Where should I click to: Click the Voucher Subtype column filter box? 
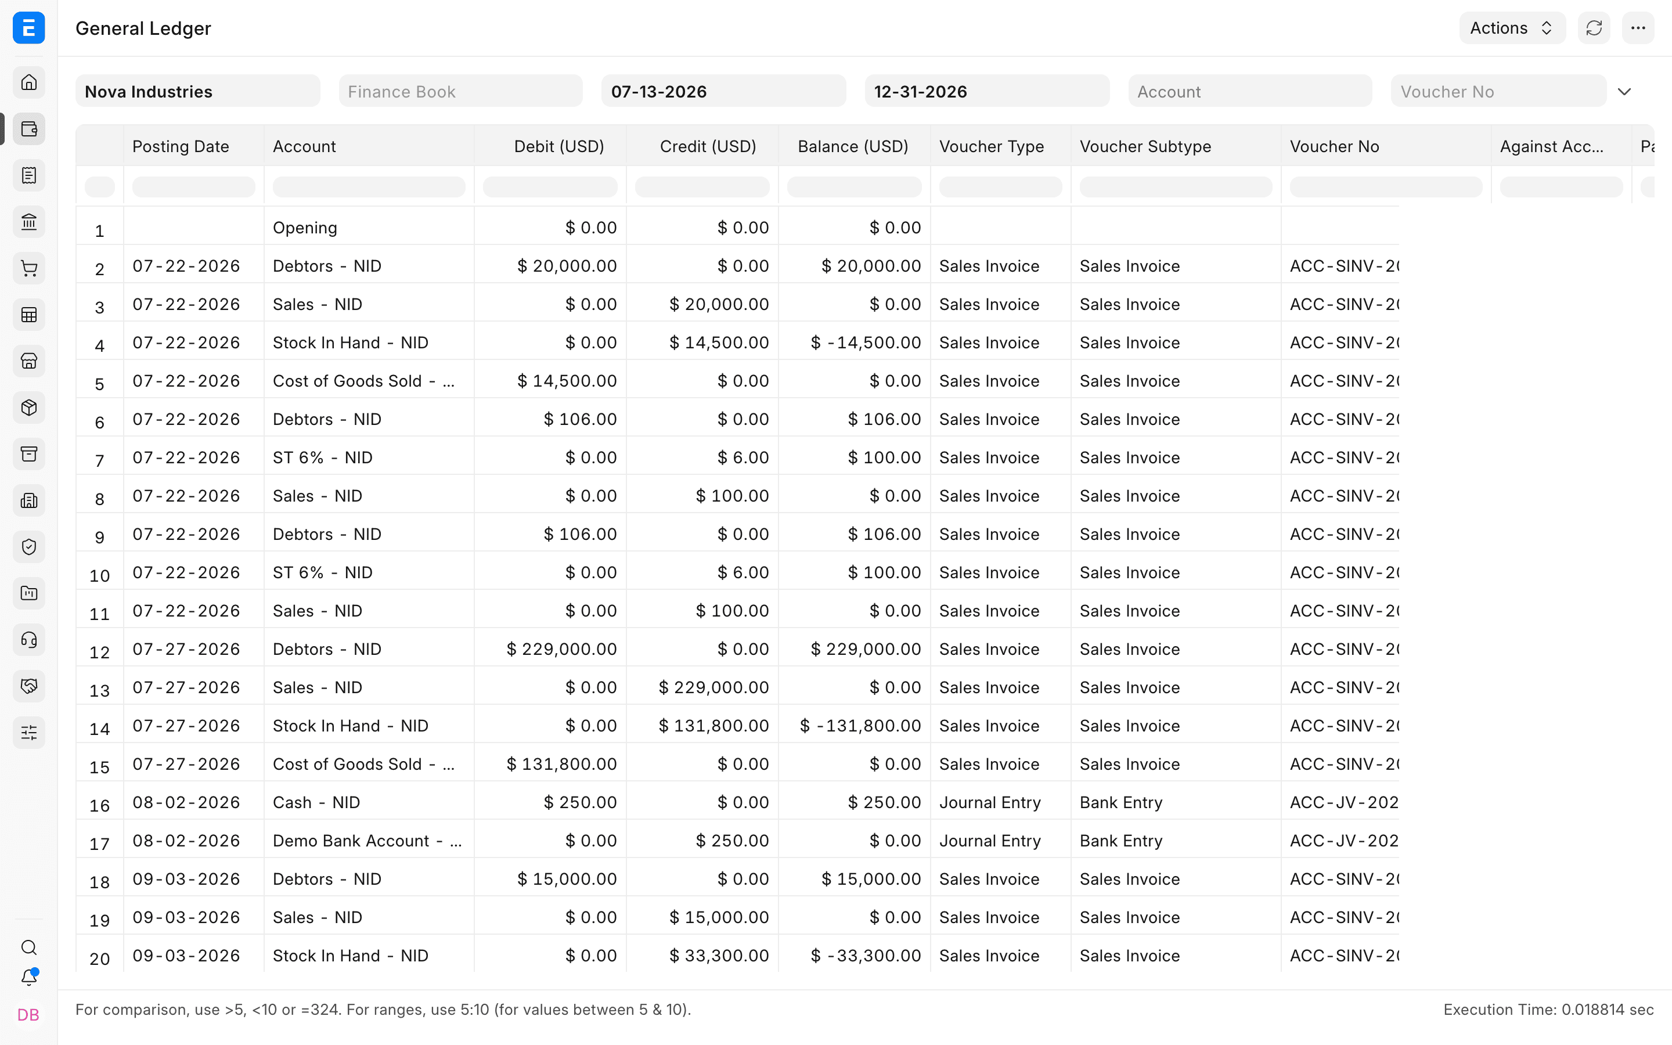tap(1176, 186)
